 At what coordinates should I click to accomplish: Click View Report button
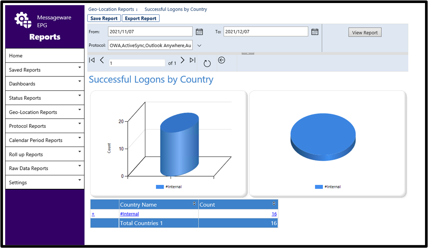point(365,32)
